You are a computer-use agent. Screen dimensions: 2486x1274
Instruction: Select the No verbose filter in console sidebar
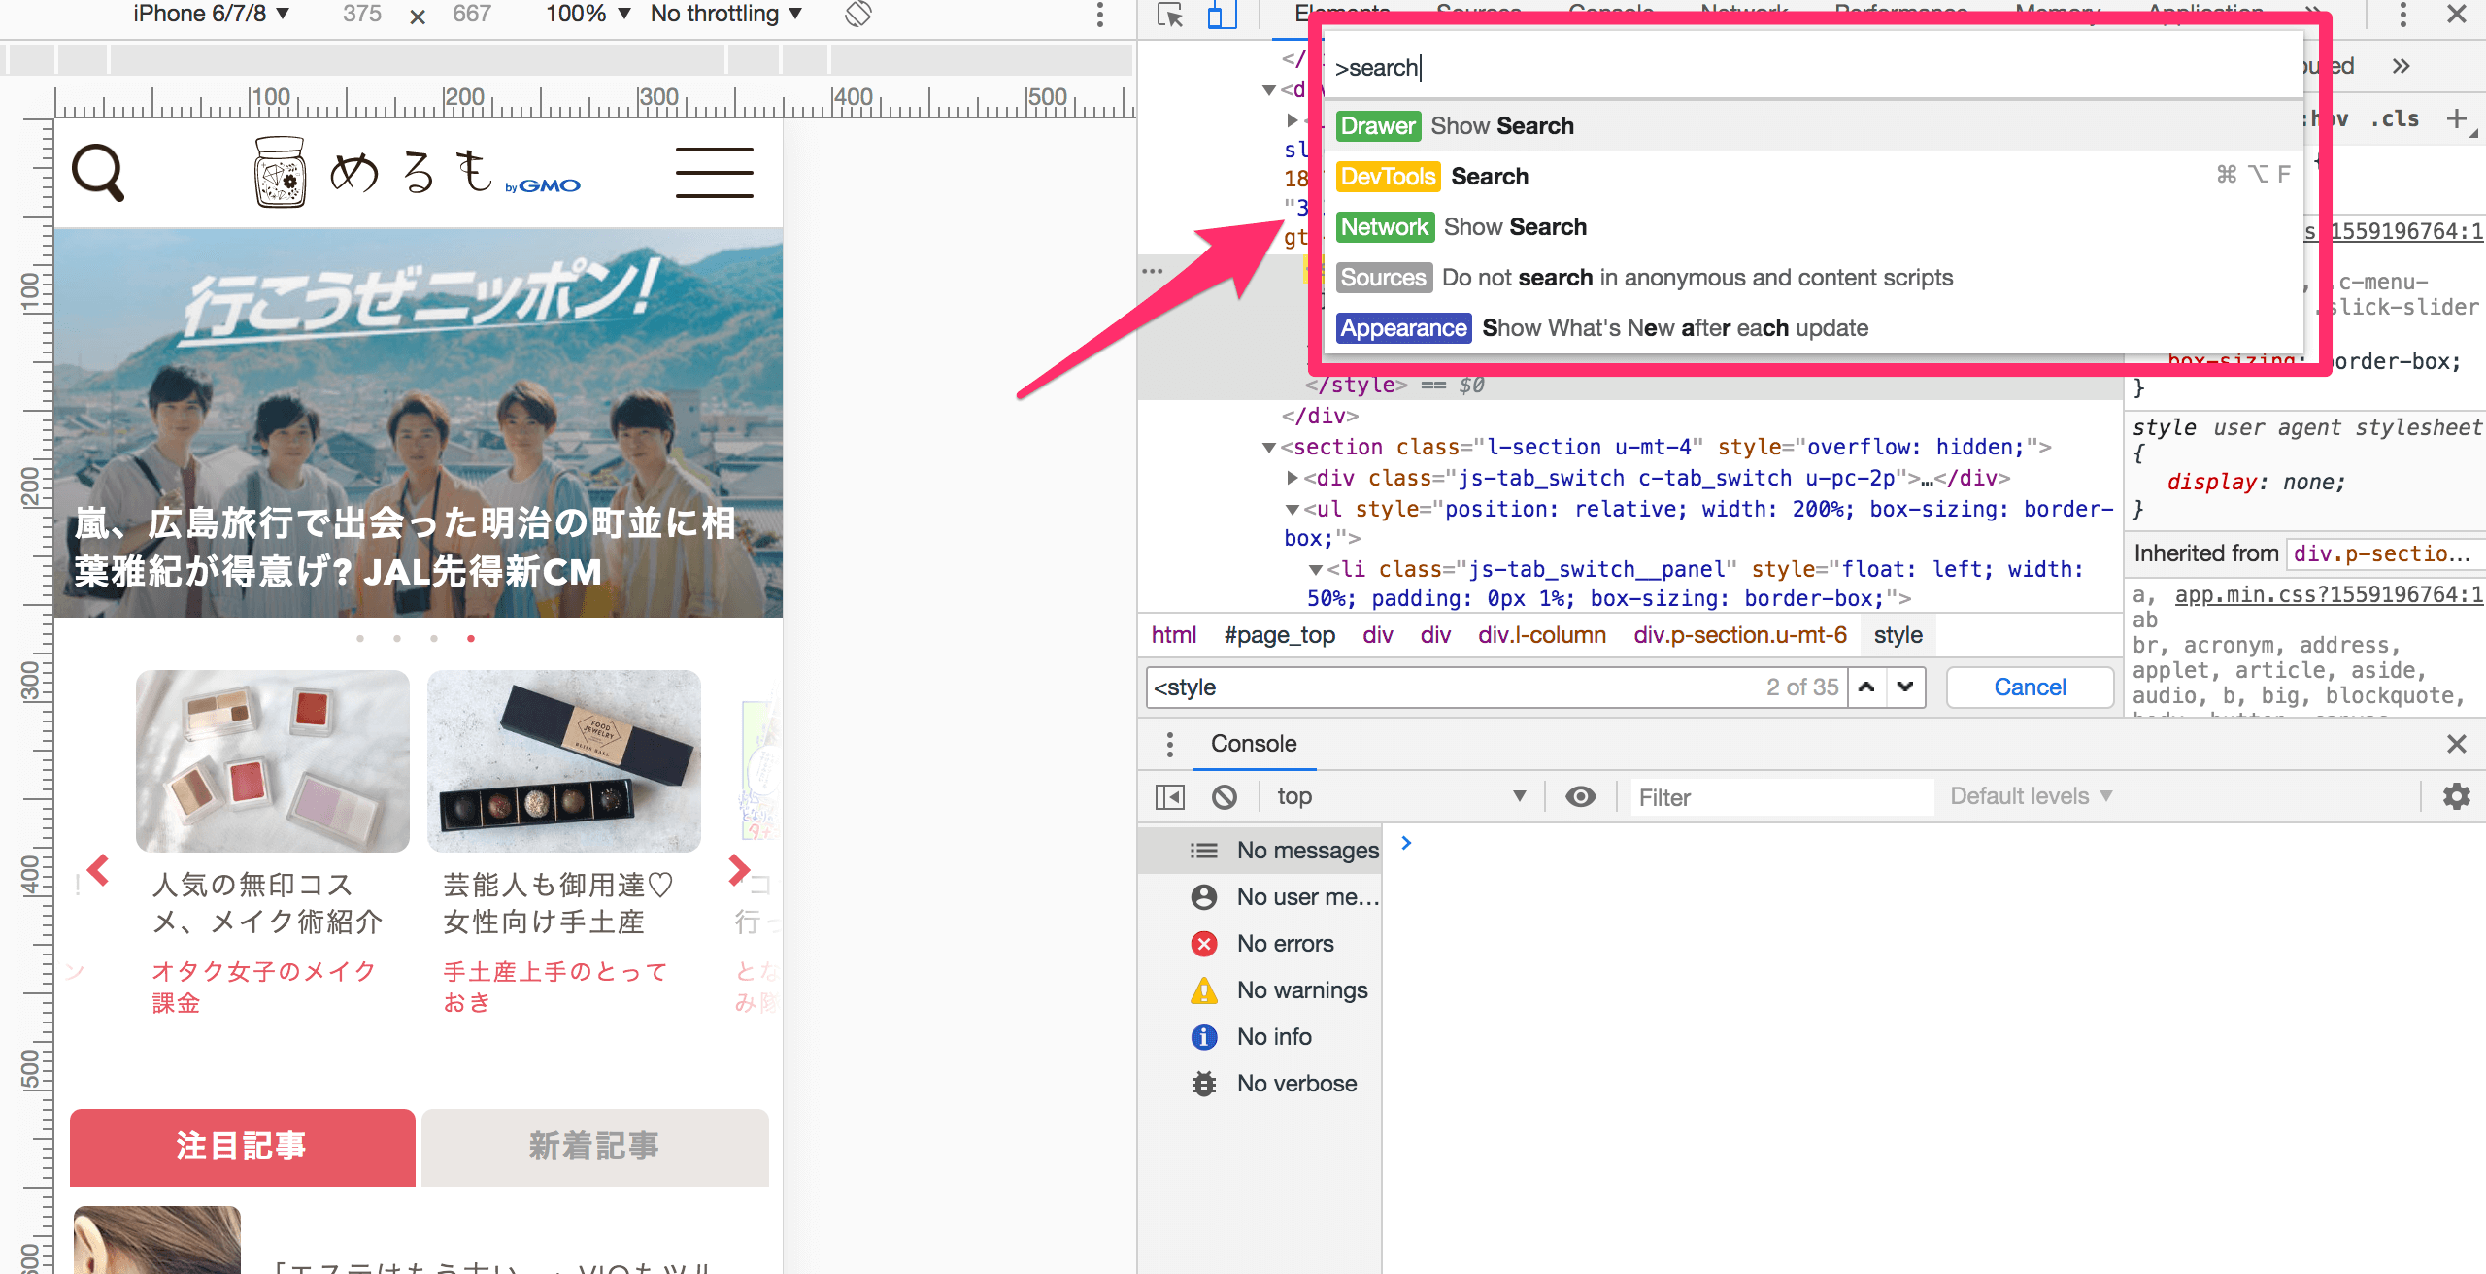pos(1298,1083)
